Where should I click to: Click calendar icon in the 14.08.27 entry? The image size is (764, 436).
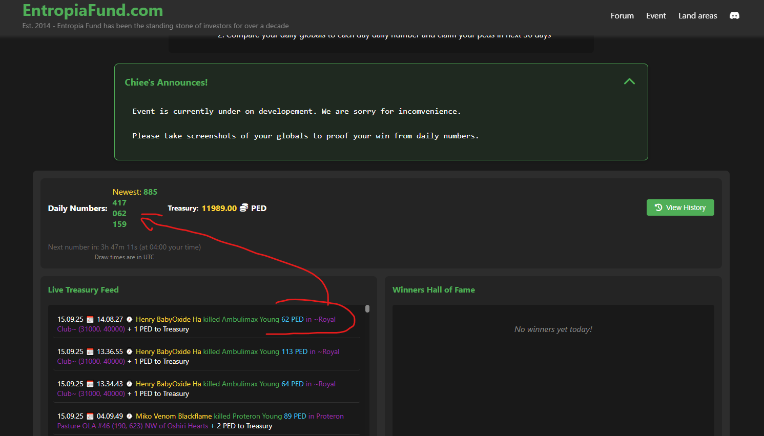[x=90, y=320]
